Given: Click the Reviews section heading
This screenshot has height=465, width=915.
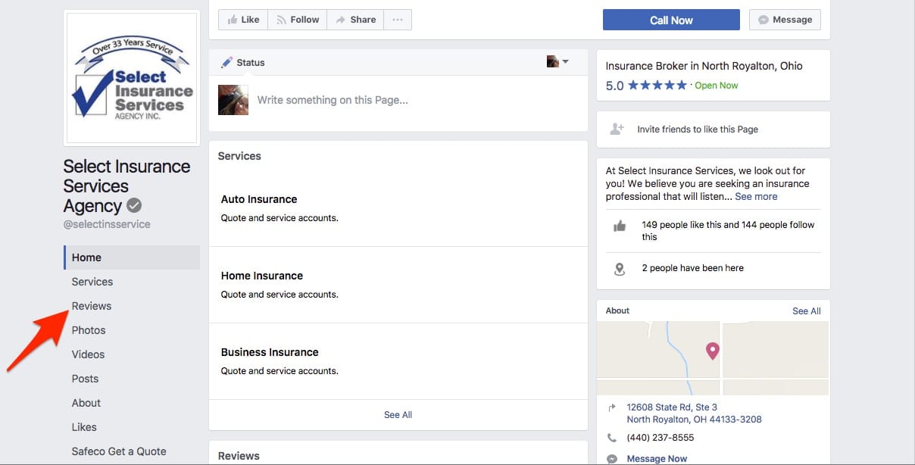Looking at the screenshot, I should (x=239, y=456).
